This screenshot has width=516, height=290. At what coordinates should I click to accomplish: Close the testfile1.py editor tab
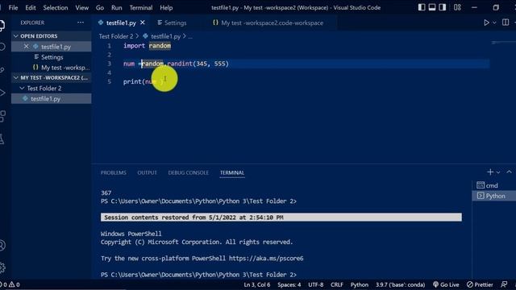tap(143, 23)
